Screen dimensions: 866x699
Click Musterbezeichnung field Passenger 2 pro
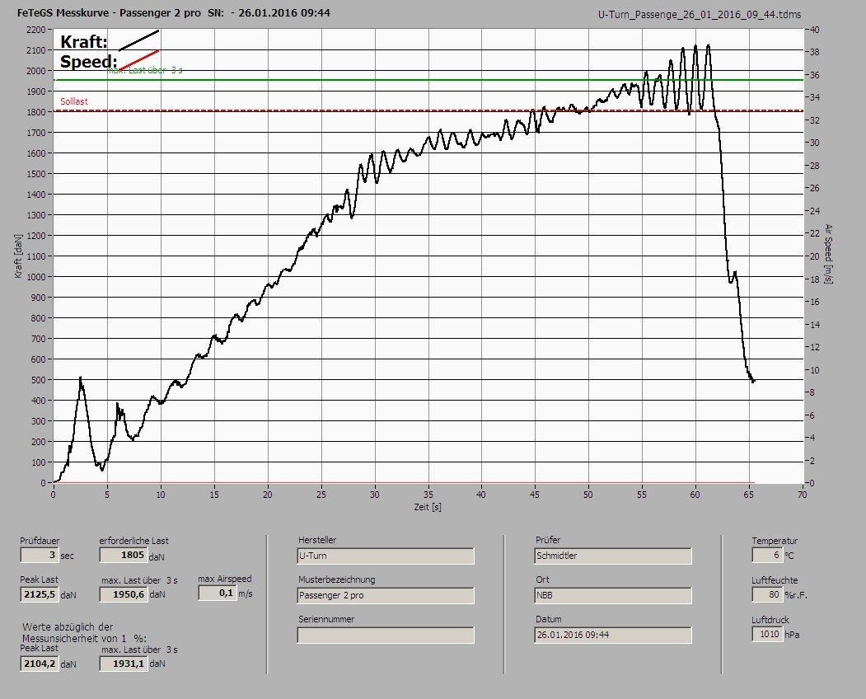point(385,595)
